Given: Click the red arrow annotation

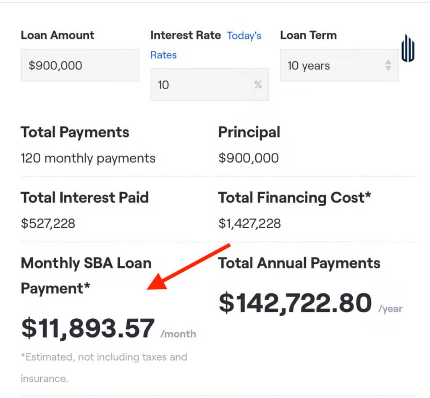Looking at the screenshot, I should tap(190, 266).
